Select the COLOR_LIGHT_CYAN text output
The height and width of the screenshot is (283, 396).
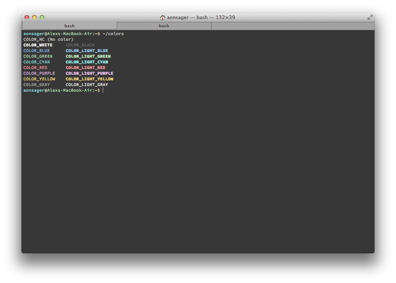(x=87, y=62)
